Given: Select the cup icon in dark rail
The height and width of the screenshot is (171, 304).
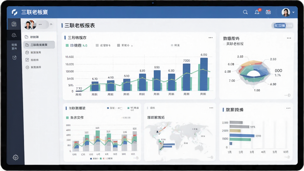Looking at the screenshot, I should (x=14, y=58).
